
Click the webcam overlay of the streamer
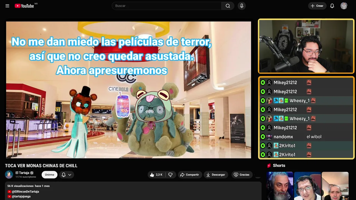[x=306, y=46]
